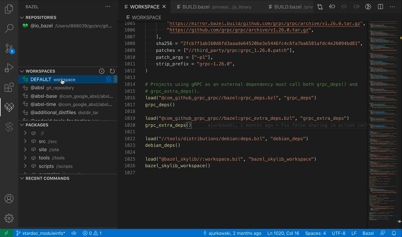This screenshot has height=237, width=402.
Task: Click bazel_skylib_workspace() on line 1026
Action: click(x=177, y=166)
